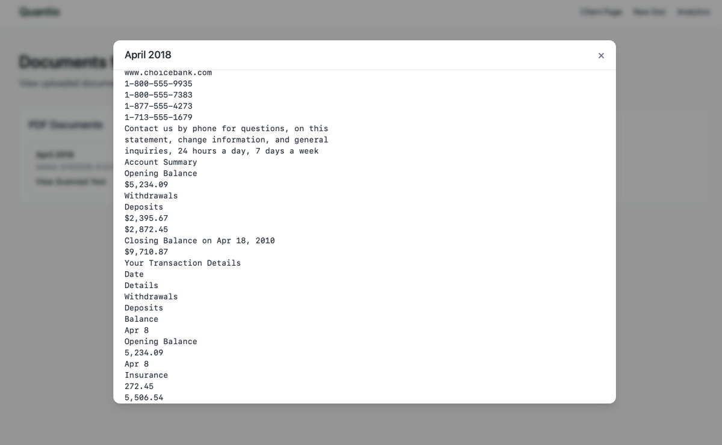
Task: Click 'inquiries, 24 hours a day' line
Action: [x=222, y=151]
